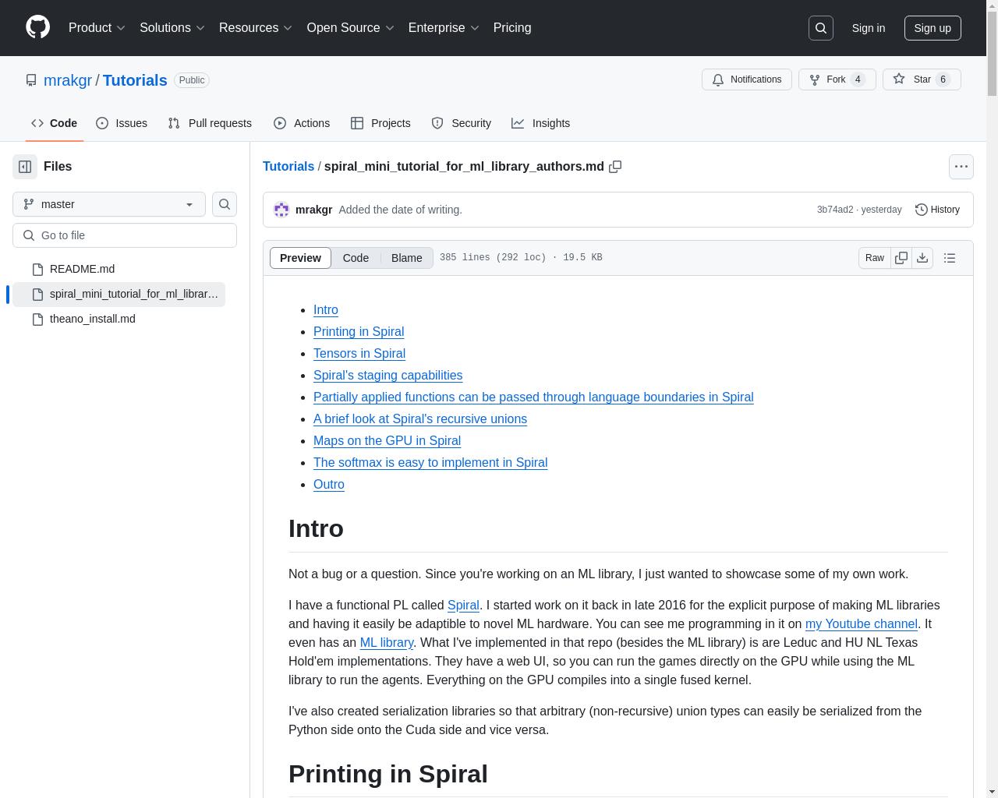Expand the Product menu

click(97, 28)
